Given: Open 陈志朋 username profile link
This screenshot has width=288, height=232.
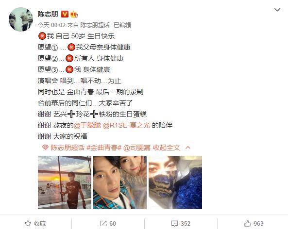Looking at the screenshot, I should 48,14.
